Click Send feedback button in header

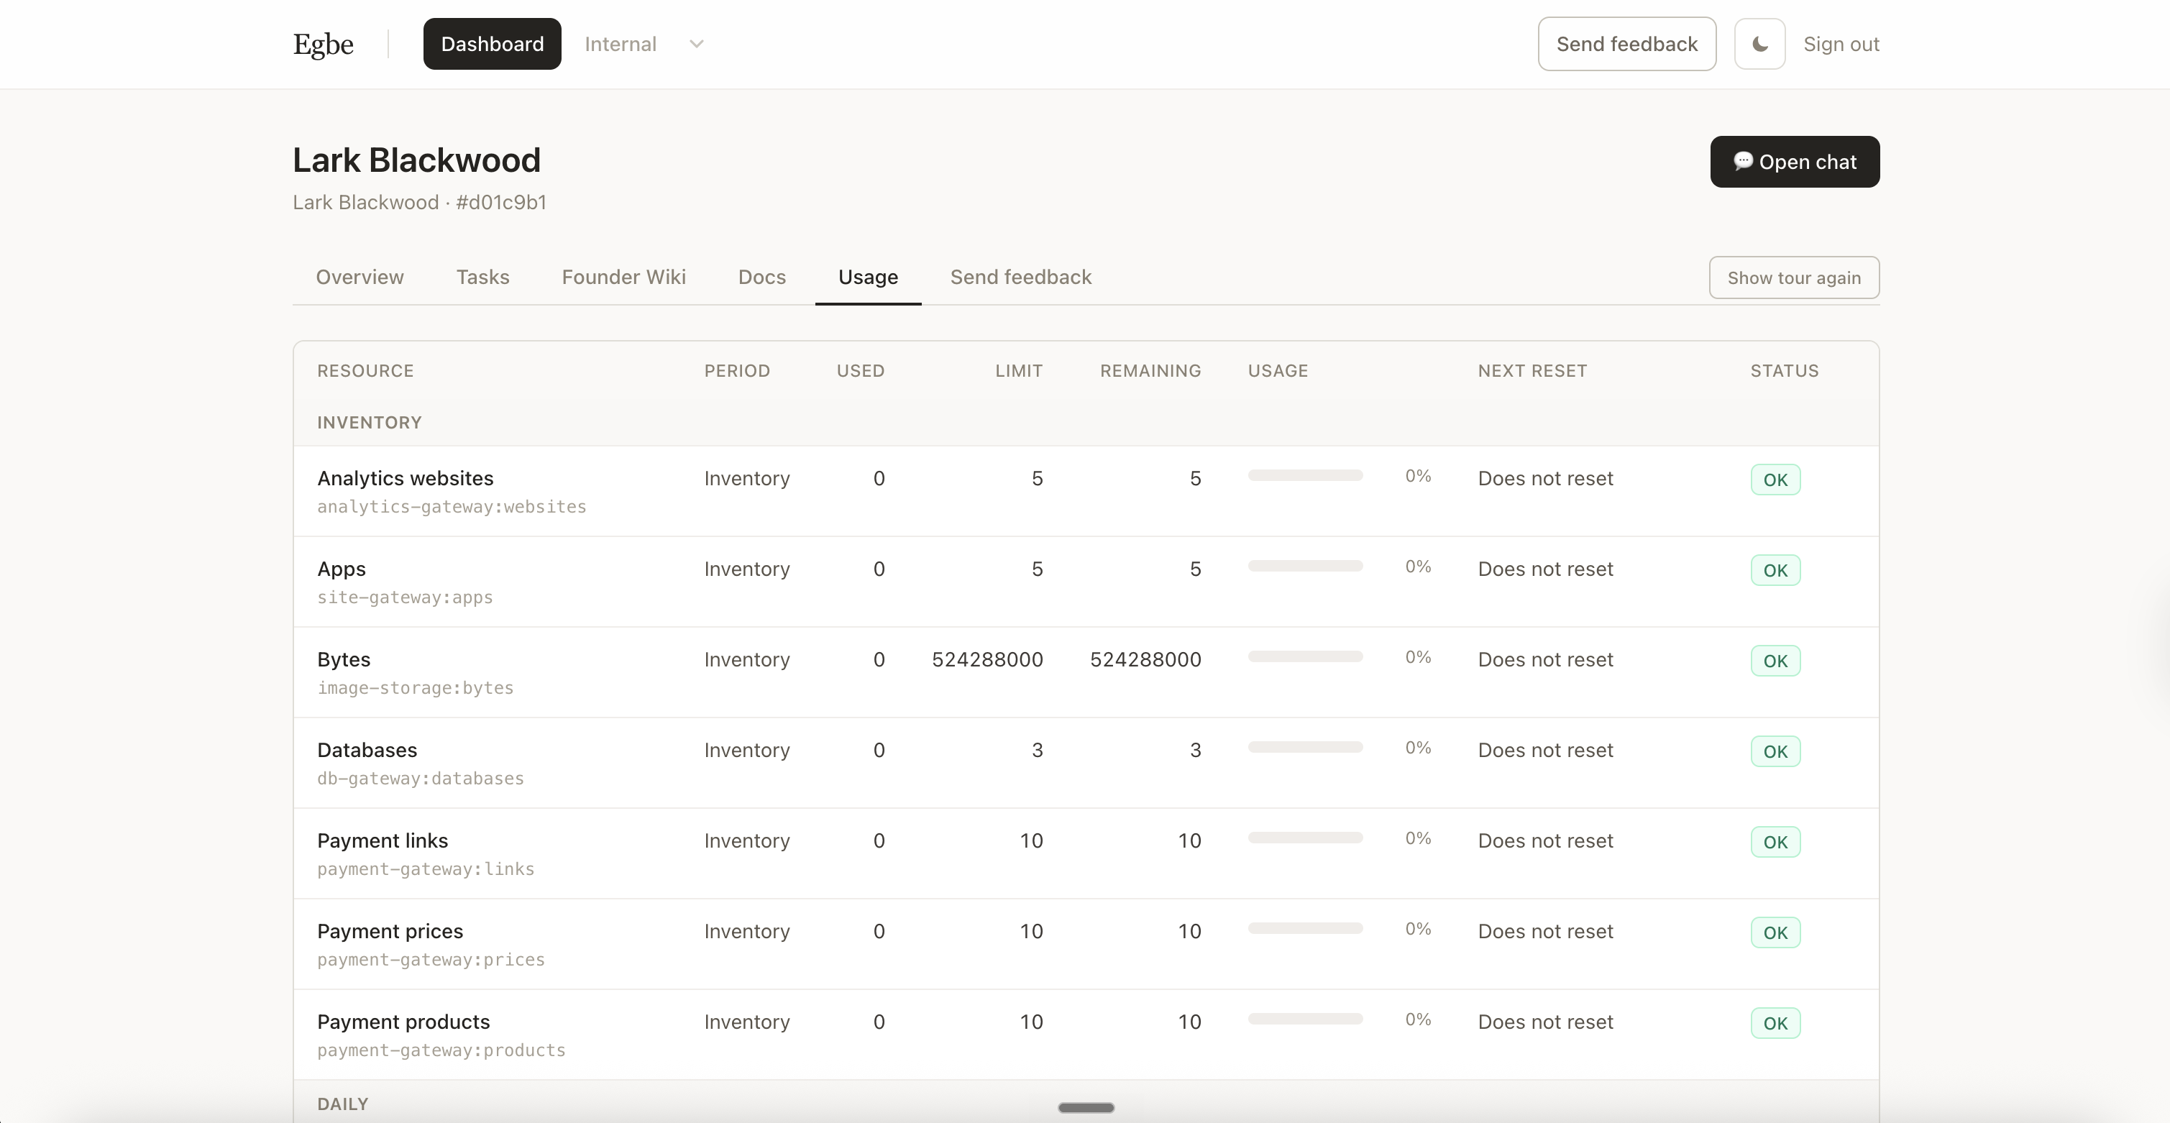(1626, 44)
